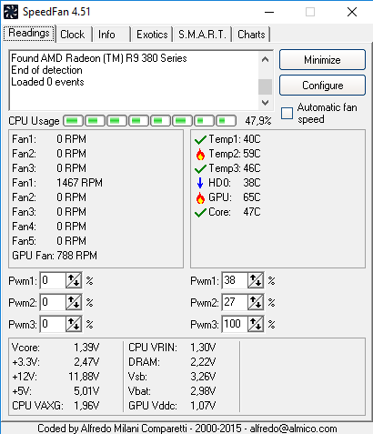Click the left Pwm1 spinner arrows
Image resolution: width=373 pixels, height=434 pixels.
74,280
